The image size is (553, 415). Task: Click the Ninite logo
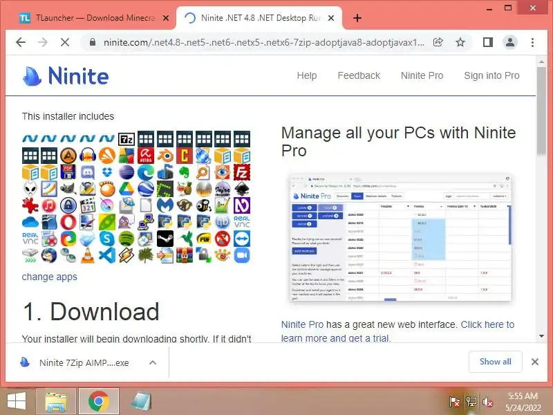coord(66,76)
